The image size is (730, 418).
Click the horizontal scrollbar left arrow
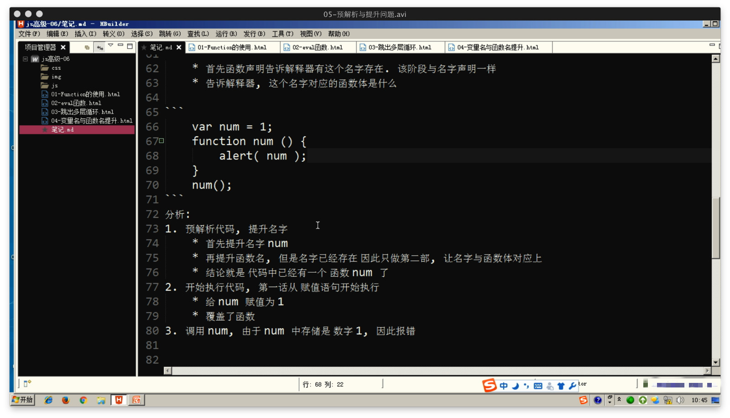(167, 371)
